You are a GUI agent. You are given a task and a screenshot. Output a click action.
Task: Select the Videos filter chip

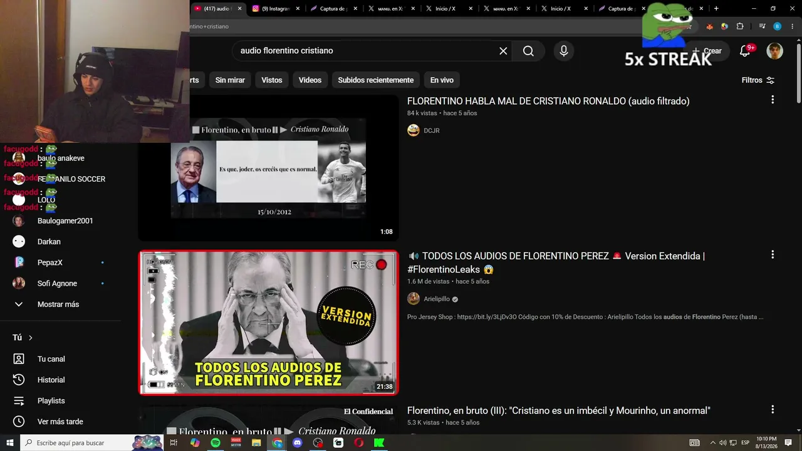310,80
